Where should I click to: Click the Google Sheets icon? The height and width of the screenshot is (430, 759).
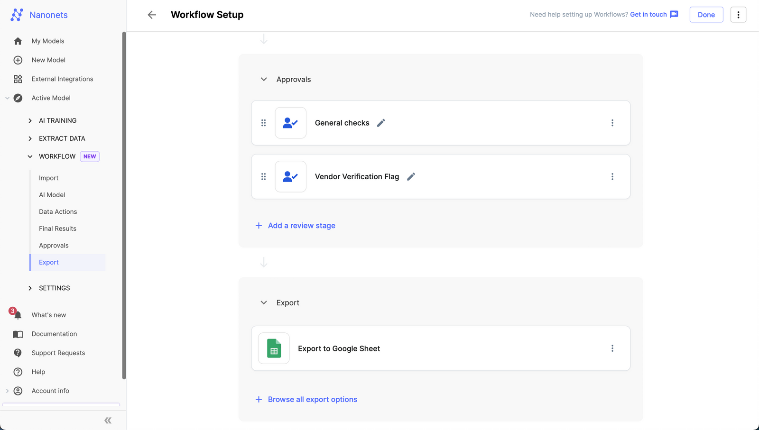click(274, 348)
